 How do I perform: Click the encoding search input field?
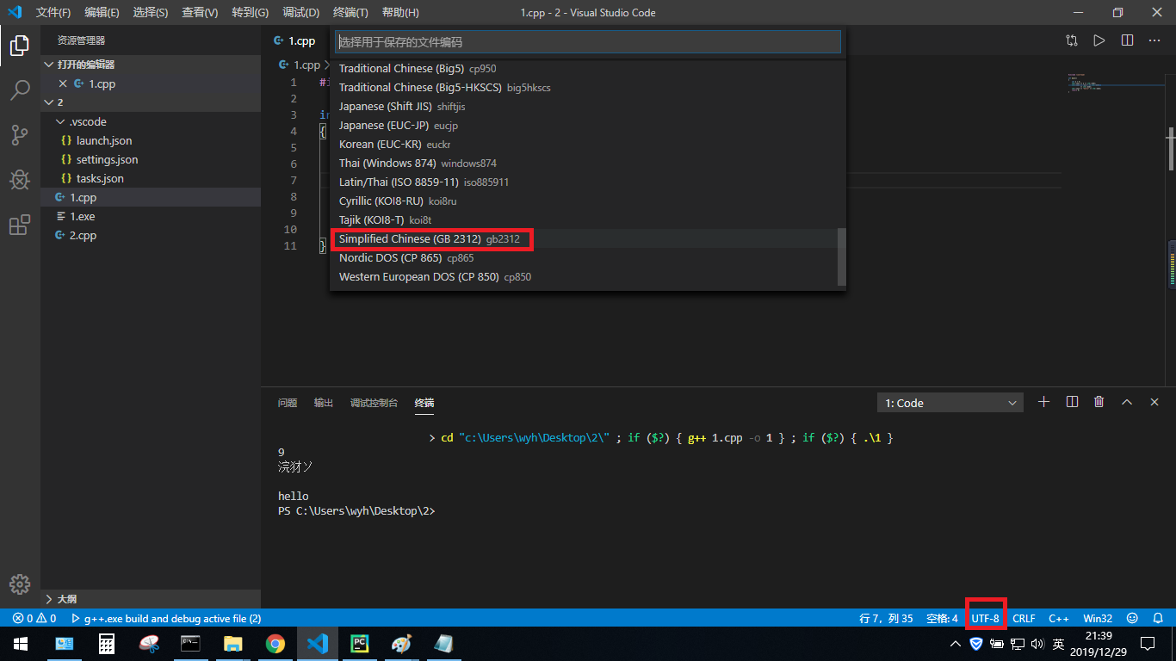tap(587, 41)
